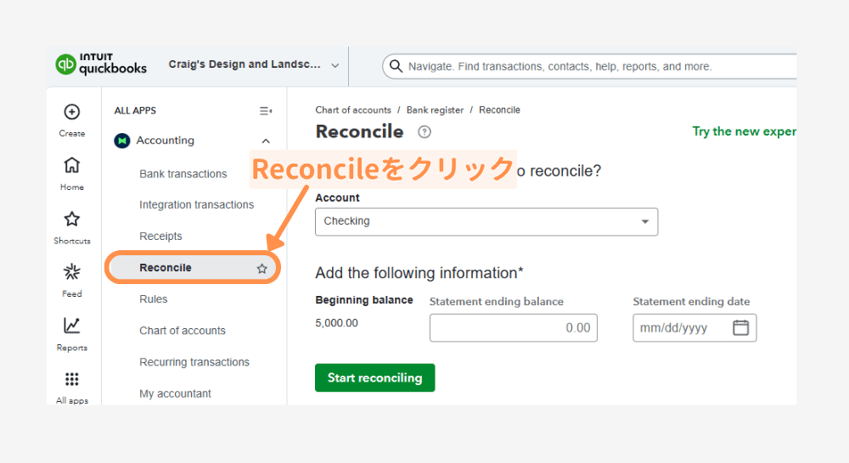Select Bank transactions in Accounting menu
This screenshot has height=463, width=849.
point(183,174)
